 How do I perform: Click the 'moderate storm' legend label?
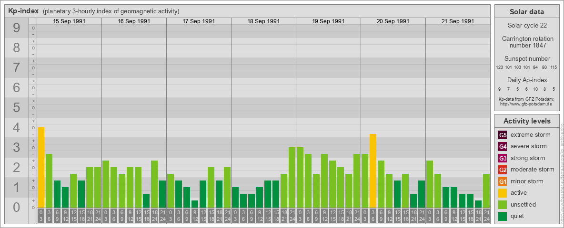click(x=533, y=170)
